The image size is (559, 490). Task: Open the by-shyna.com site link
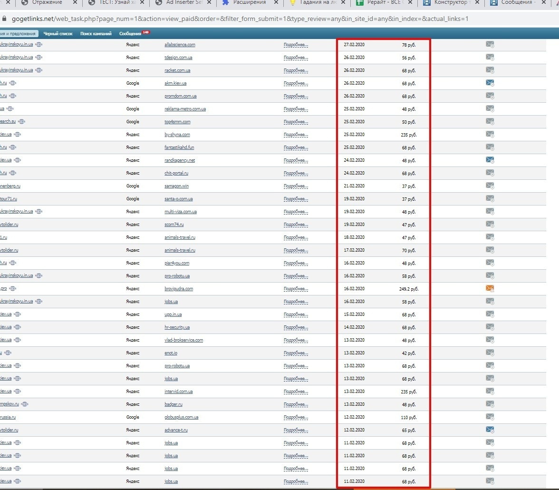pyautogui.click(x=177, y=135)
